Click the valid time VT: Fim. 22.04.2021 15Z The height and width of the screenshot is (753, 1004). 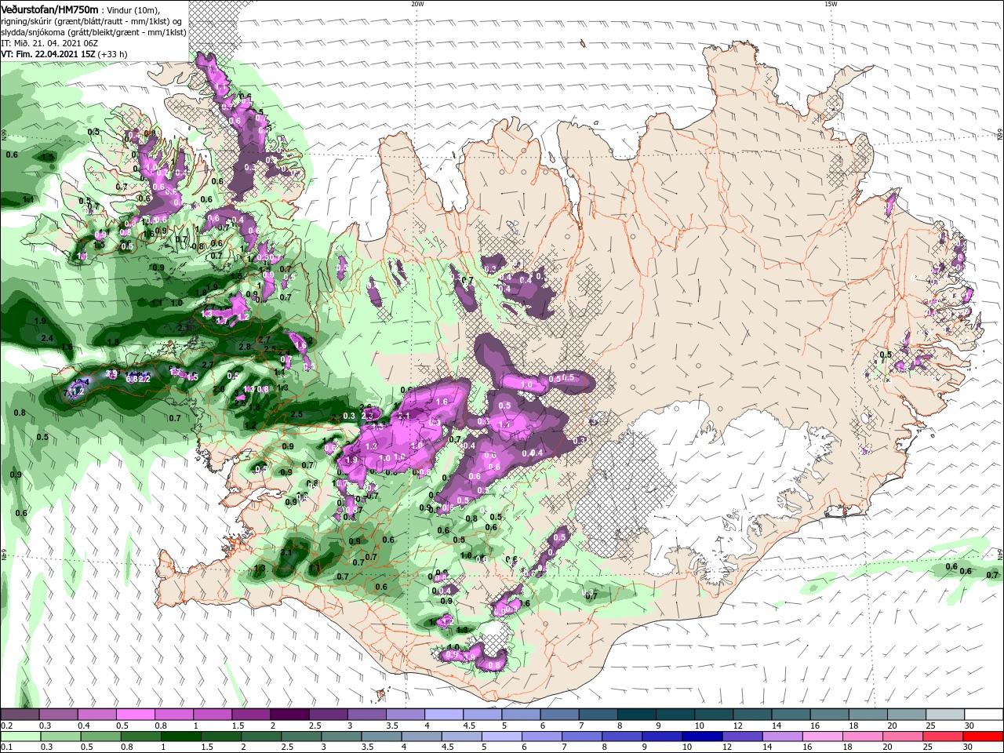[x=49, y=54]
